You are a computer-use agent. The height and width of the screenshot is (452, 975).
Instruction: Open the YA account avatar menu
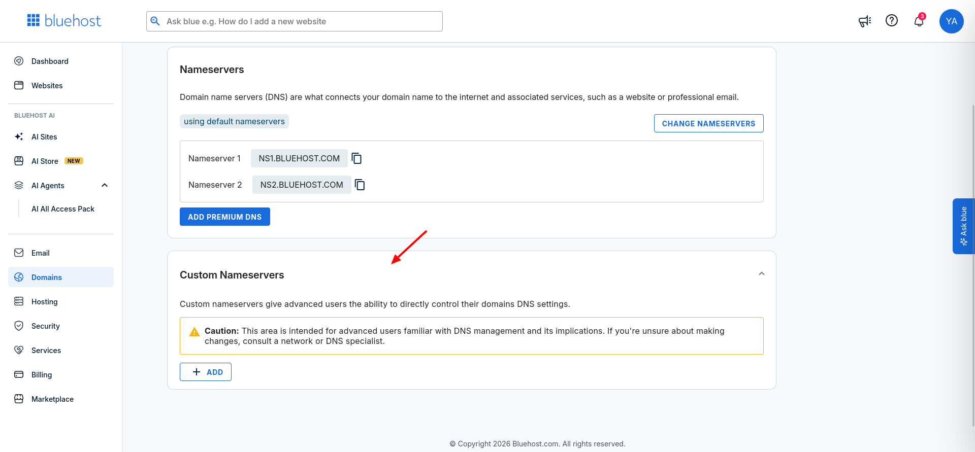(x=952, y=21)
